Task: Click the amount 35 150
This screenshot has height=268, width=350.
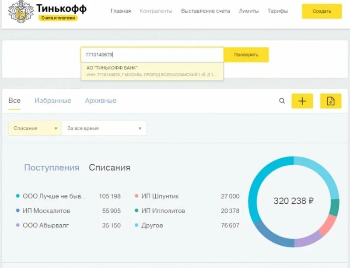Action: [x=112, y=225]
